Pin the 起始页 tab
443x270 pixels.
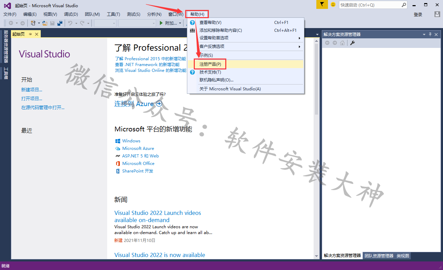(x=30, y=34)
